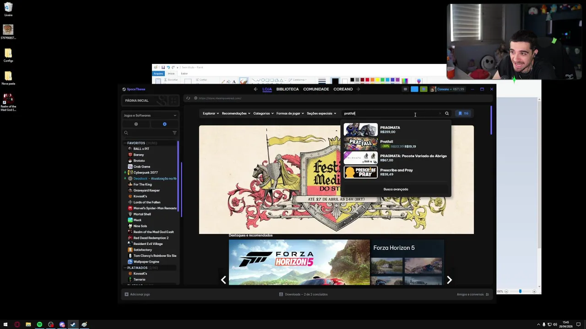
Task: Open the Windows Start menu
Action: [x=5, y=324]
